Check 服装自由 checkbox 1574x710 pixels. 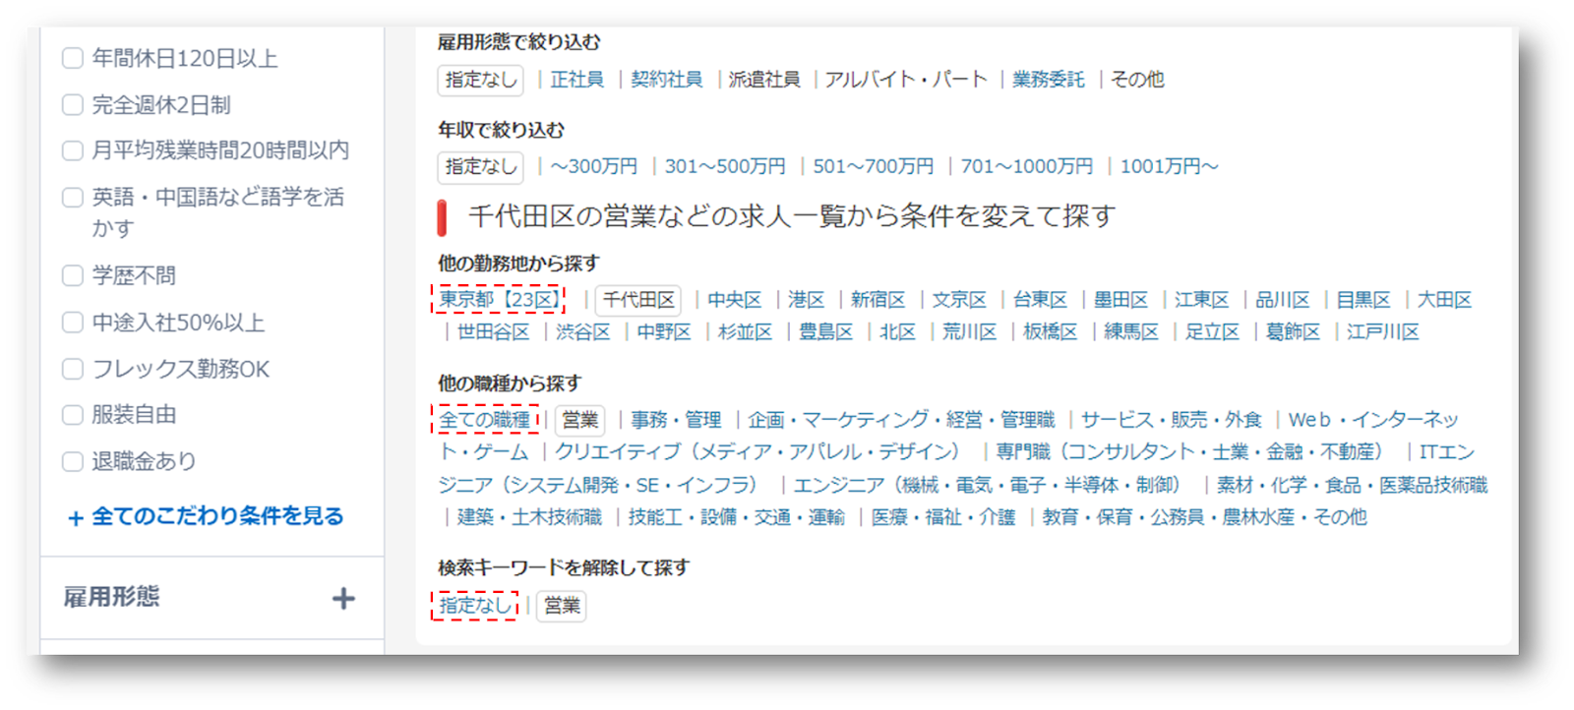[73, 415]
